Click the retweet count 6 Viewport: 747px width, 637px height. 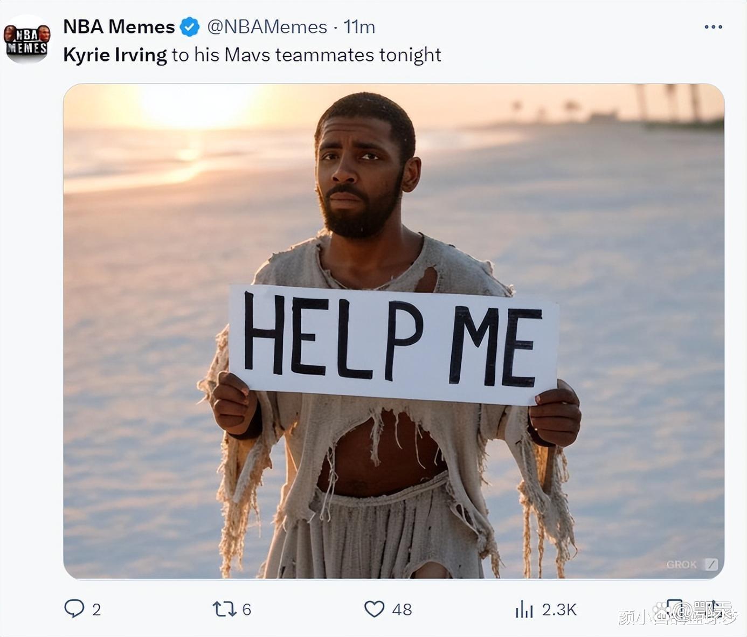tap(247, 610)
